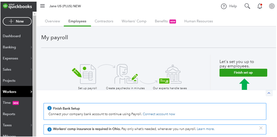Collapse the payroll setup panel
Image resolution: width=277 pixels, height=137 pixels.
point(269,93)
